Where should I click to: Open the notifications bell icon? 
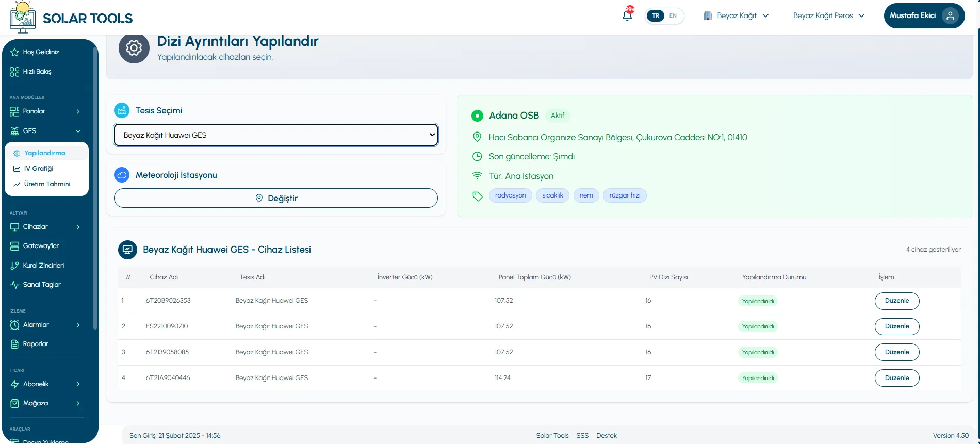(627, 15)
